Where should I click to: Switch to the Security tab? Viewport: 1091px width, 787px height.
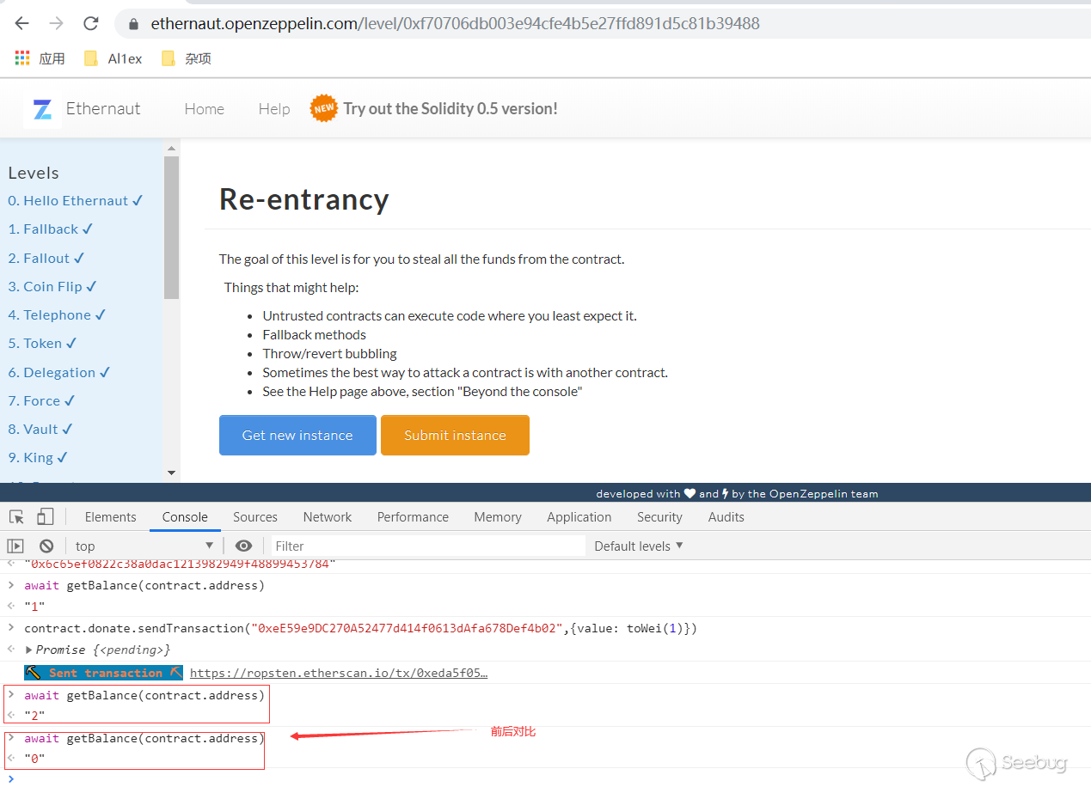659,516
